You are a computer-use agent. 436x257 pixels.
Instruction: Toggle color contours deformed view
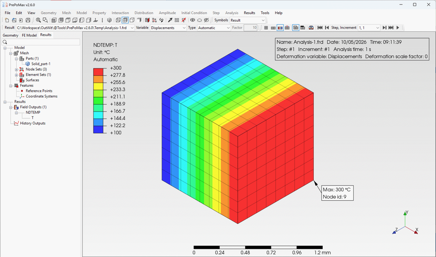point(280,28)
